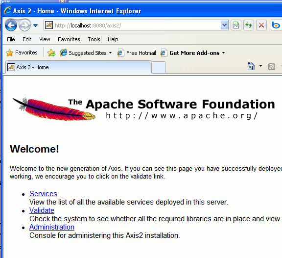Open the Free Hotmail favorite link

click(137, 53)
